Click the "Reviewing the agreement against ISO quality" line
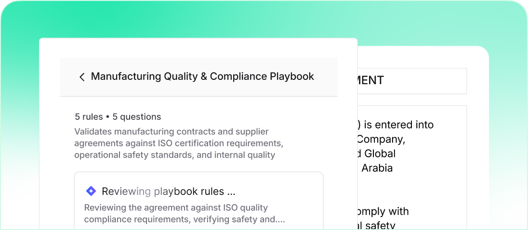This screenshot has width=528, height=230. [x=176, y=208]
